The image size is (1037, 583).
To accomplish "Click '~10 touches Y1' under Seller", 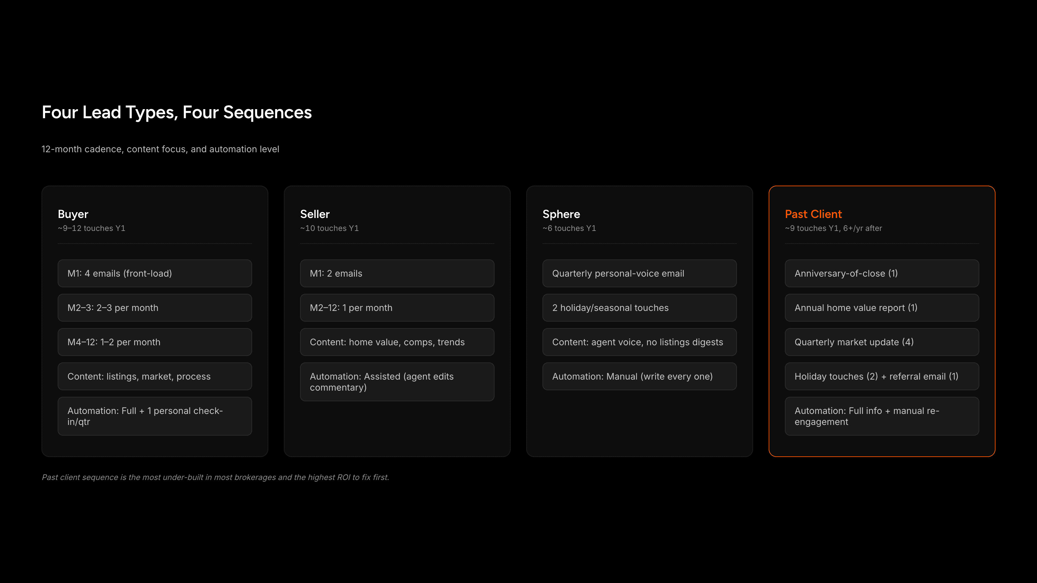I will (329, 228).
